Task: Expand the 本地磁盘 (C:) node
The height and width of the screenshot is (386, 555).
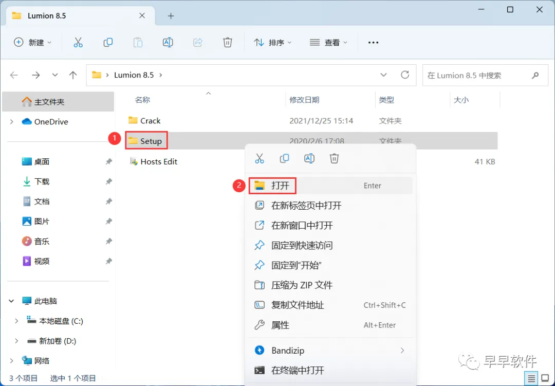Action: point(16,321)
